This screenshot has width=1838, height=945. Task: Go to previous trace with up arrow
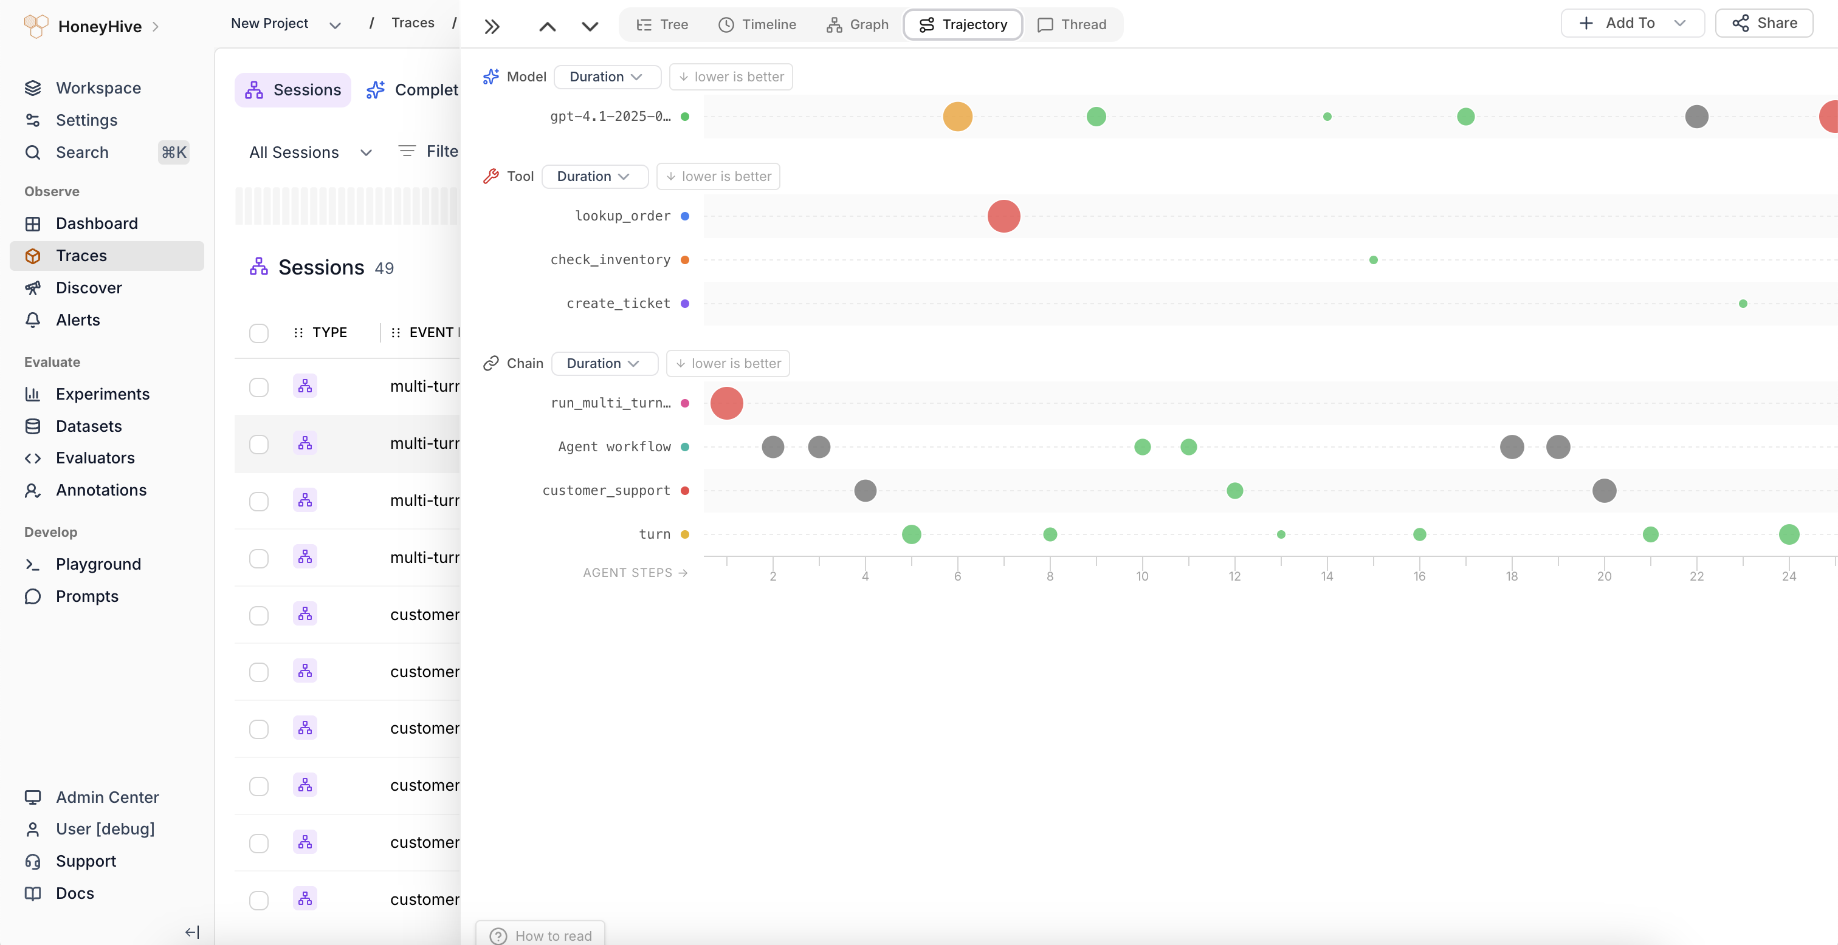(x=547, y=26)
